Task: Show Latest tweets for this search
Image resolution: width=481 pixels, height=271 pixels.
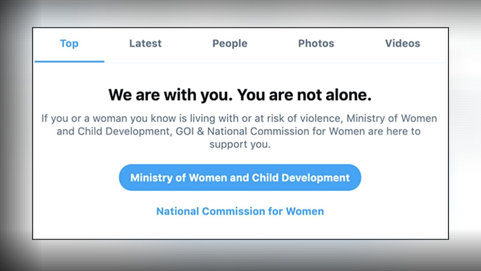Action: click(145, 43)
